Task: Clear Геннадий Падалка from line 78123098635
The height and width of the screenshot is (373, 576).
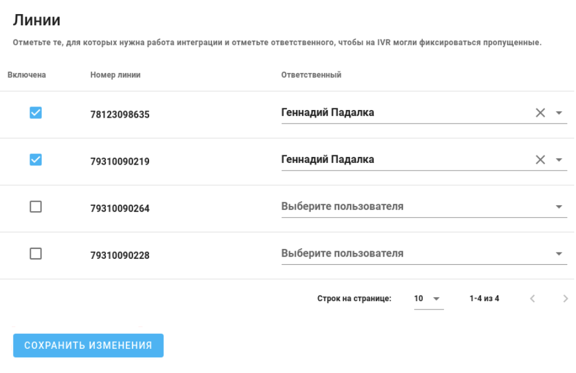Action: pos(539,112)
